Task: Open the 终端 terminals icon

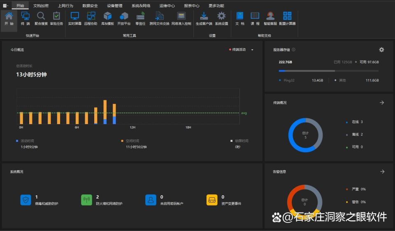Action: [25, 16]
